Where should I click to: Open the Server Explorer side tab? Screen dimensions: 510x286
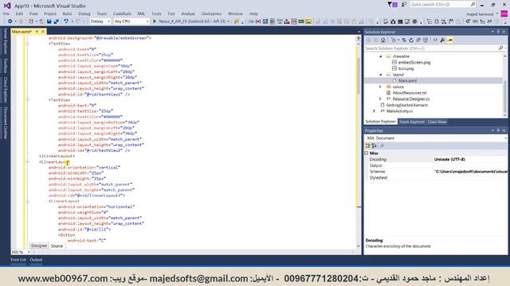click(x=5, y=41)
